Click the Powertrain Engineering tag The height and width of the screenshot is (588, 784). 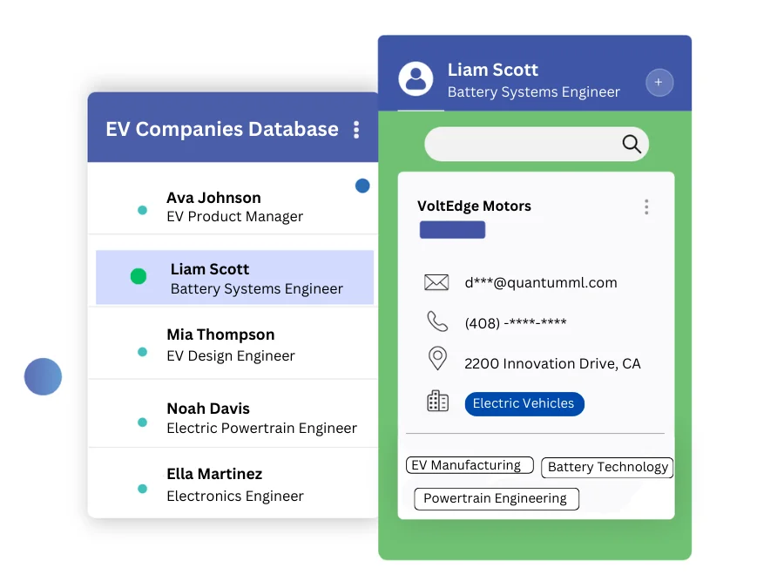click(497, 499)
